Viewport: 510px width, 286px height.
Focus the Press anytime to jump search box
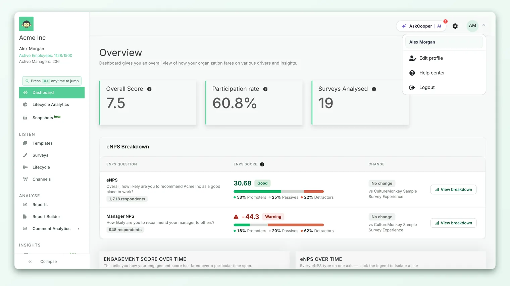pos(52,81)
